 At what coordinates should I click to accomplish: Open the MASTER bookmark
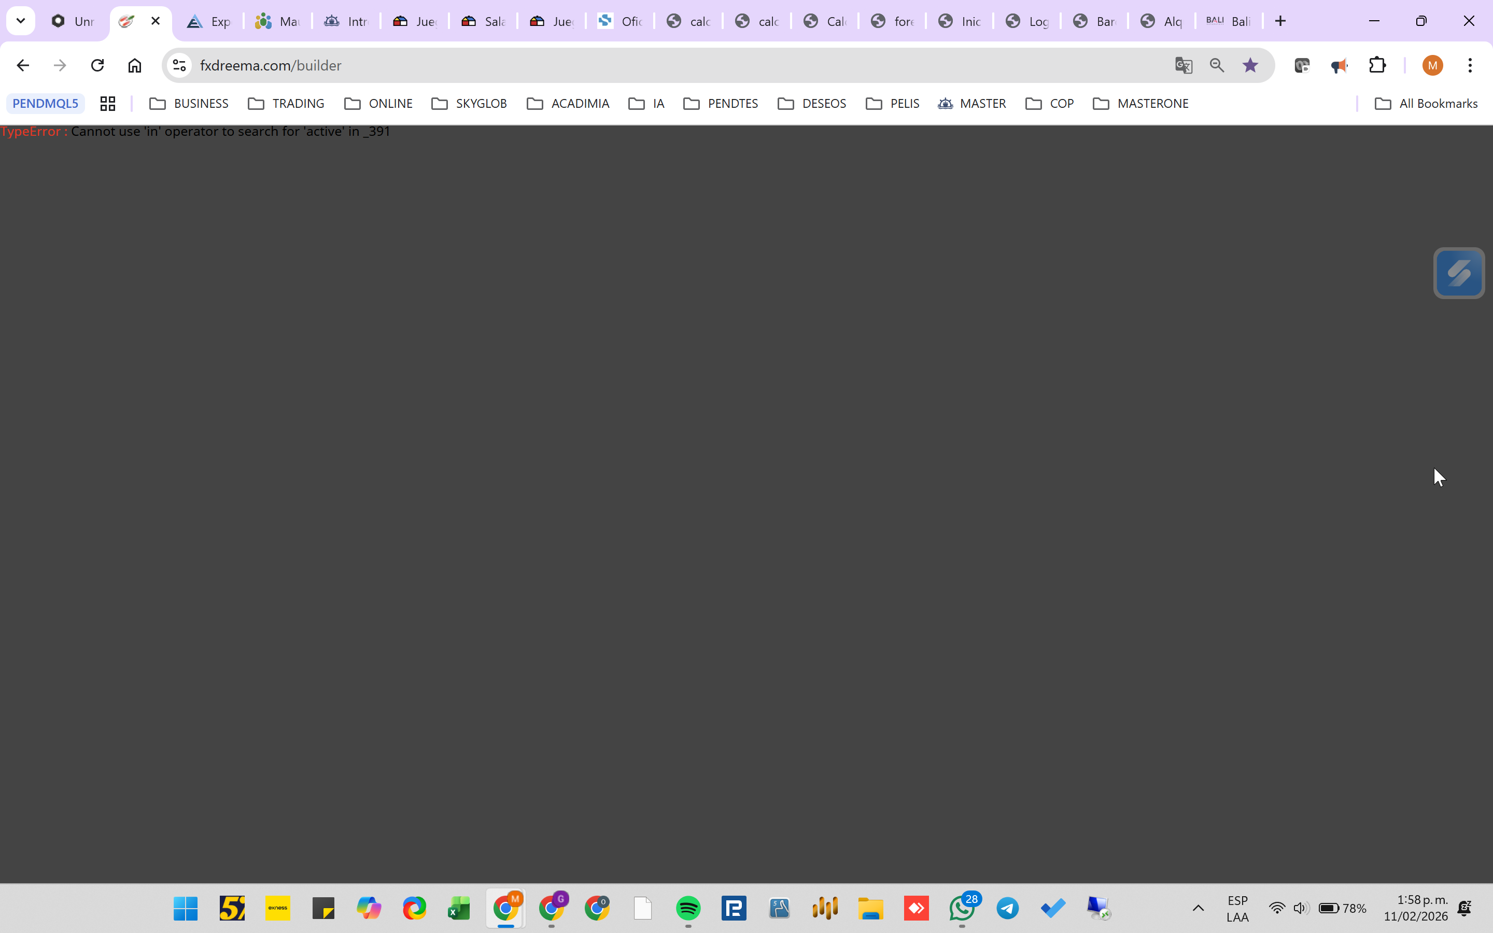pos(973,104)
